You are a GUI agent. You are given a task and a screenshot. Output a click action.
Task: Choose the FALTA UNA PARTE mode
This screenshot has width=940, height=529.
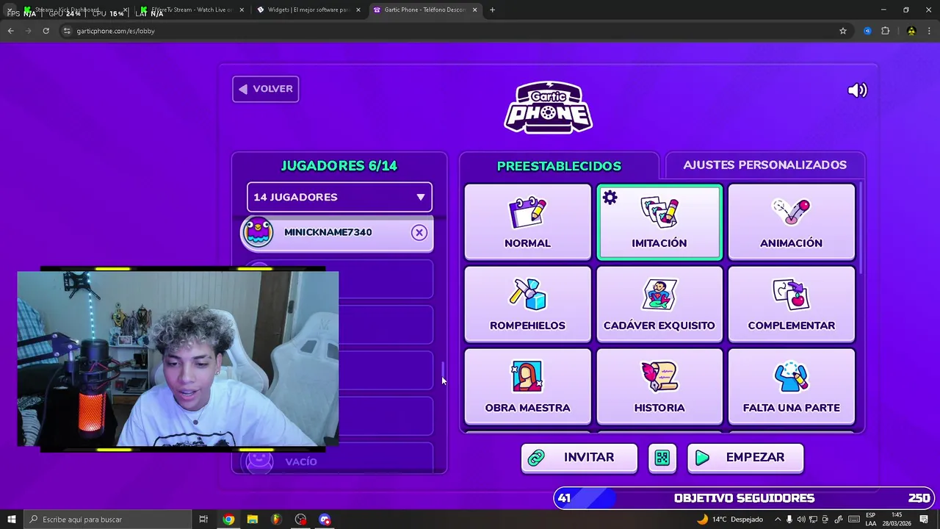(791, 386)
